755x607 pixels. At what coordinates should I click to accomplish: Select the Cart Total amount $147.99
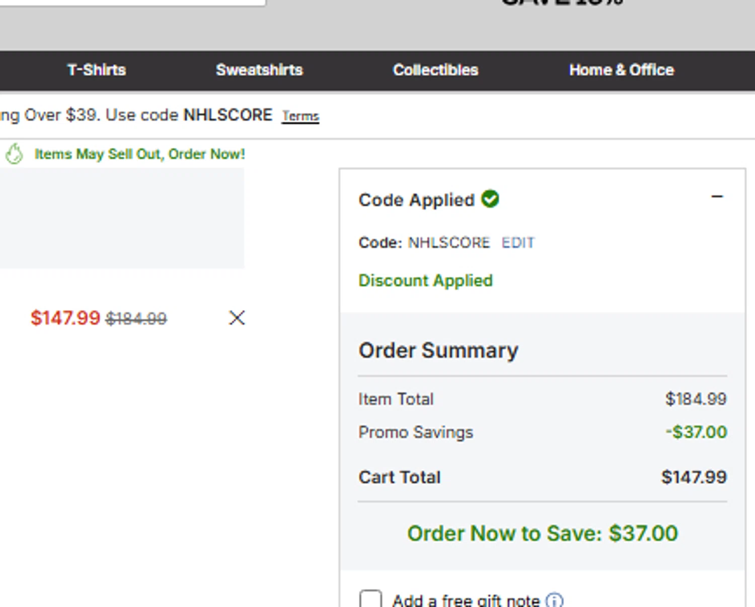click(694, 477)
